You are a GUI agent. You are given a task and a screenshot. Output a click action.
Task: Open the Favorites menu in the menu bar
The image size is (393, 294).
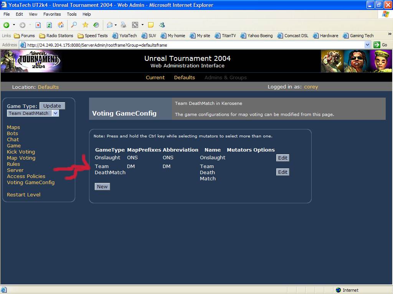click(52, 14)
